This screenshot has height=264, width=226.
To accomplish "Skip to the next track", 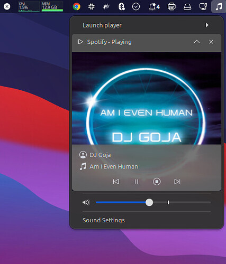I will 177,182.
